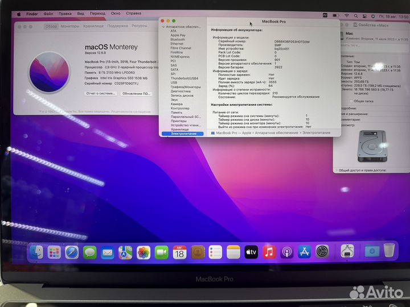Click the battery status icon in menu bar
Screen dimensions: 410x307
click(336, 16)
